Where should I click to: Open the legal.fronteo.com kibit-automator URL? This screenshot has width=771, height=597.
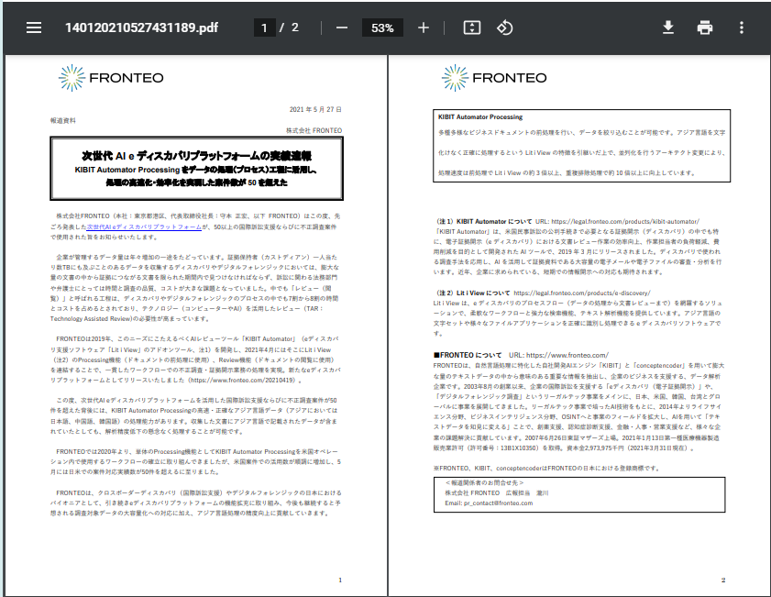[x=625, y=221]
